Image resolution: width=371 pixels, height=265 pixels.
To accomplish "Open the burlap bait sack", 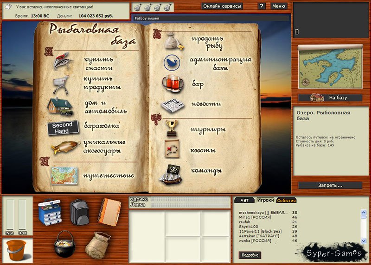I will tap(98, 245).
